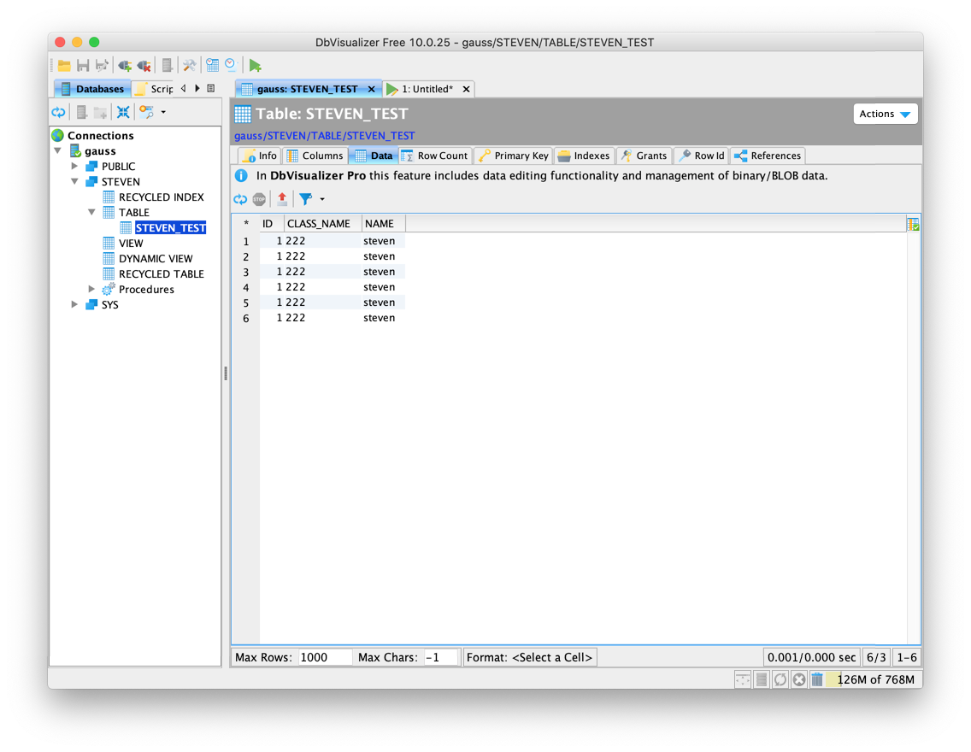The width and height of the screenshot is (971, 752).
Task: Open the 1: Untitled* SQL editor tab
Action: coord(427,89)
